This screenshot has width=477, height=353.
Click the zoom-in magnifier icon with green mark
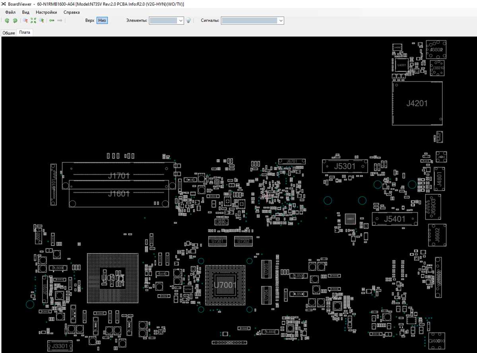coord(41,20)
